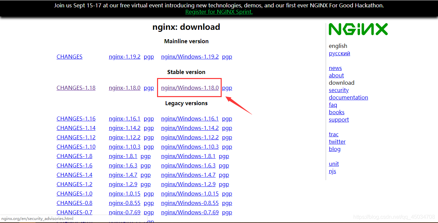
Task: Download nginx/Windows-1.18.0 stable
Action: coord(190,88)
